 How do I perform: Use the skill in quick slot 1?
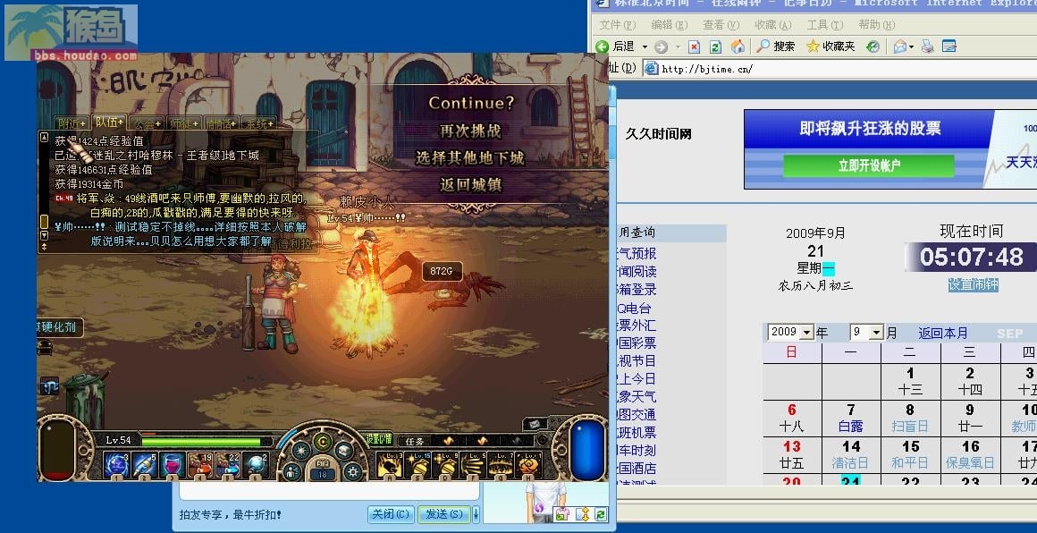coord(115,463)
